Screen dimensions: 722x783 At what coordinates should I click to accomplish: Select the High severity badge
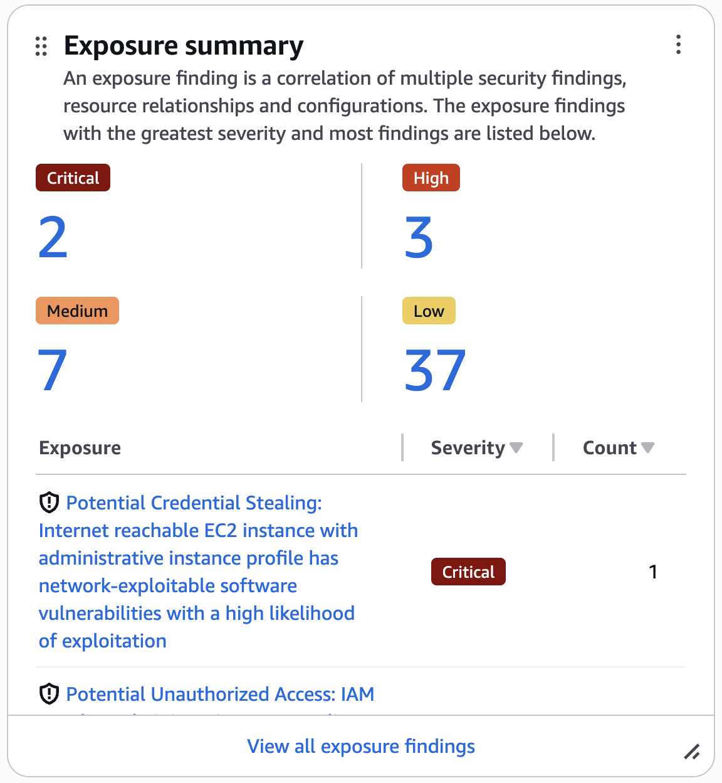(431, 178)
